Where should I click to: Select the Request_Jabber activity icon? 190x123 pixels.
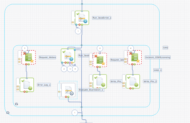[100, 60]
